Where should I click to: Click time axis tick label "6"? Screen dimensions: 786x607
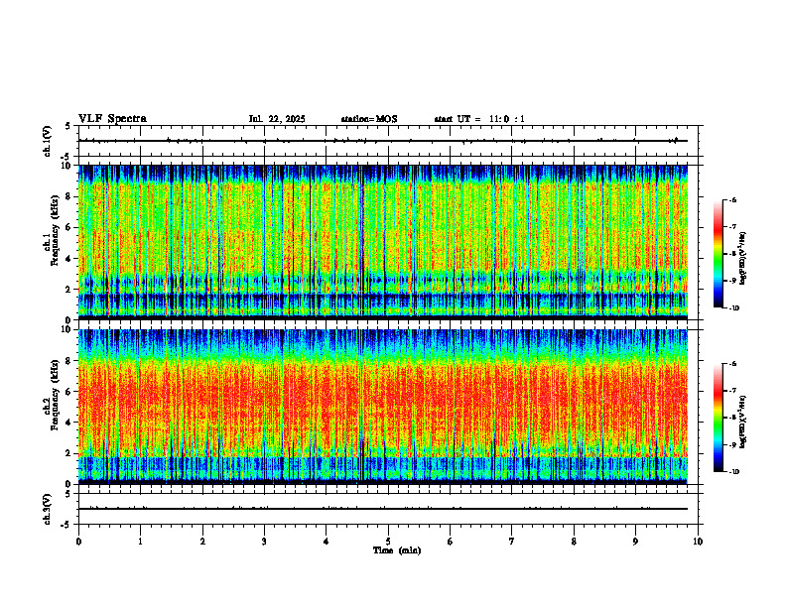click(x=450, y=542)
